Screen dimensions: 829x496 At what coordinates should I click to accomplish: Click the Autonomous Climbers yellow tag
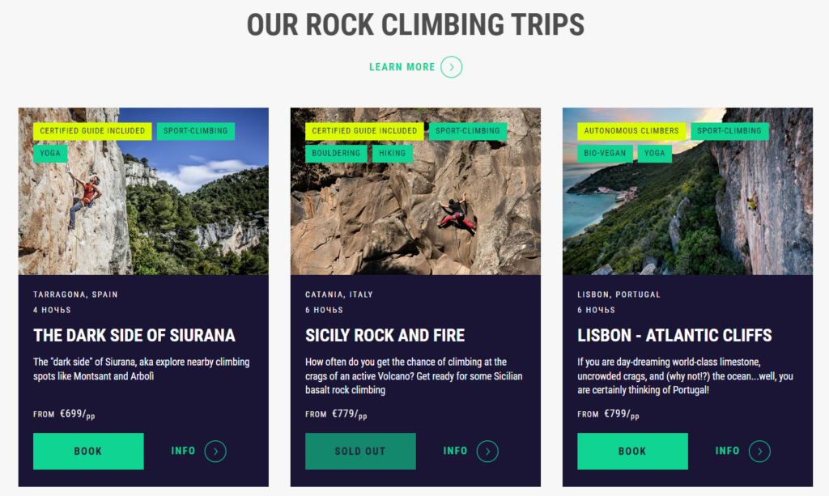point(631,130)
